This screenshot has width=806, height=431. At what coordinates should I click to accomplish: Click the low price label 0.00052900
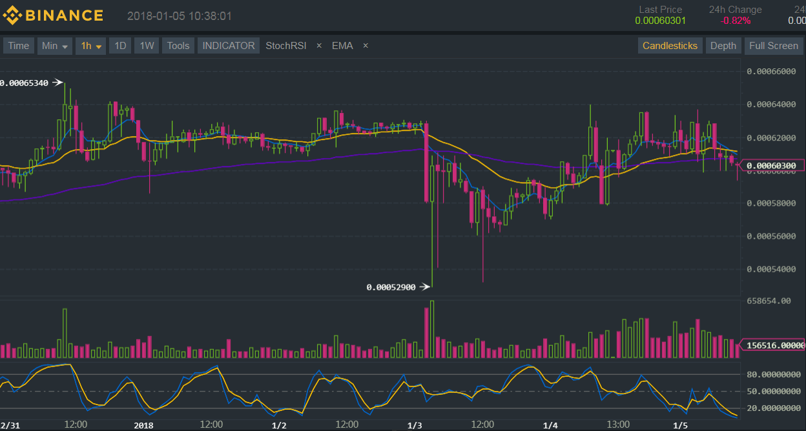[x=391, y=286]
